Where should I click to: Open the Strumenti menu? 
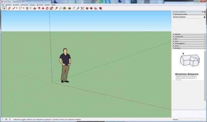(40, 5)
